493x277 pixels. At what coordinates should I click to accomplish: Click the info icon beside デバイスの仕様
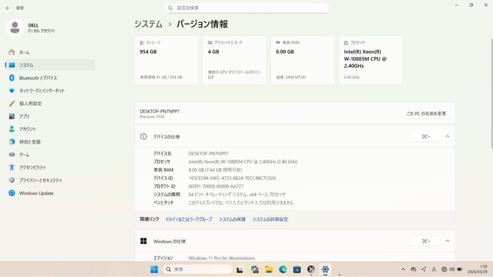[x=143, y=137]
